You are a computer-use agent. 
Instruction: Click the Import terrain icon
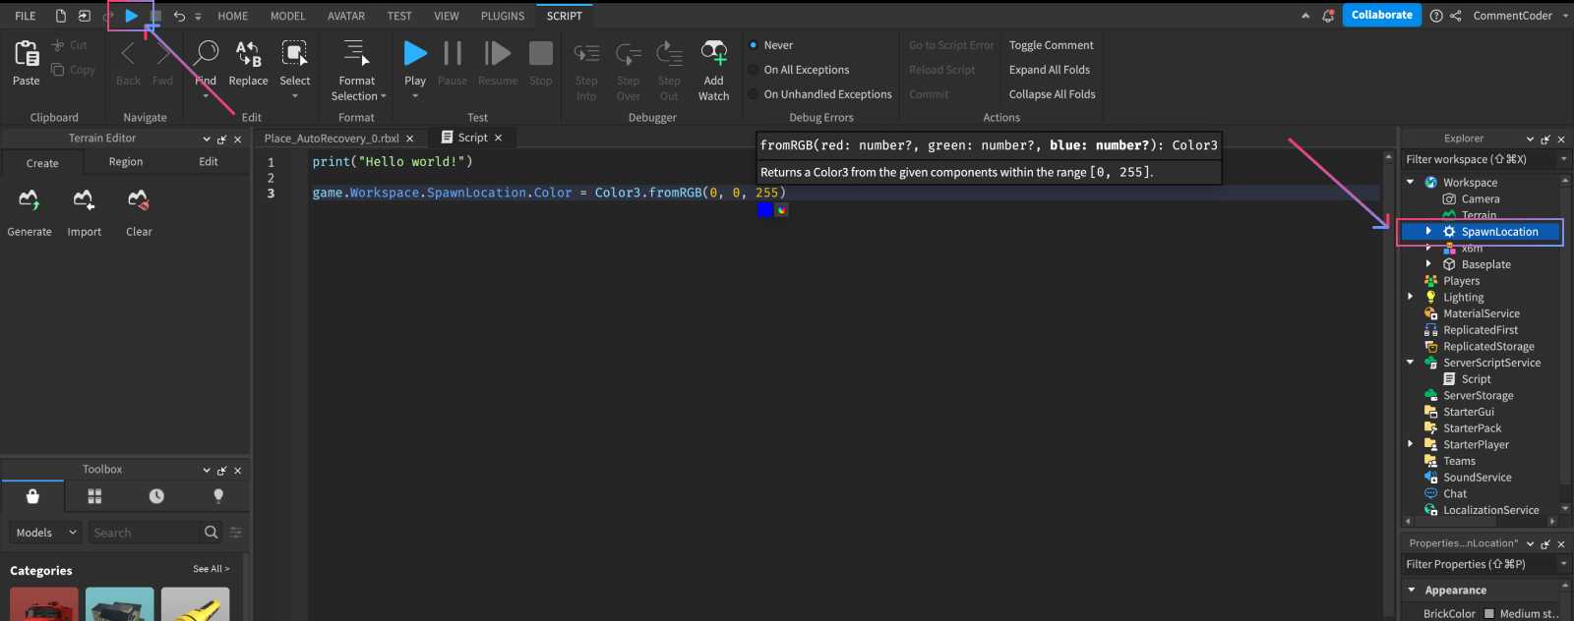(84, 200)
